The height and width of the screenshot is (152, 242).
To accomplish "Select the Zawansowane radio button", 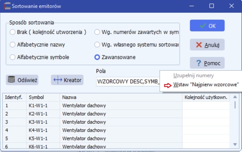I will click(97, 57).
